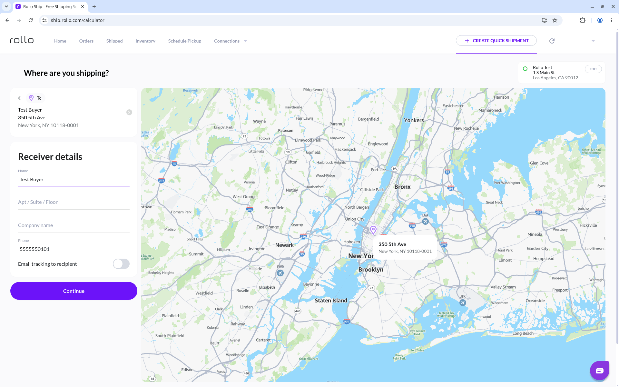Viewport: 619px width, 387px height.
Task: Go back using the arrow beside To
Action: [19, 98]
